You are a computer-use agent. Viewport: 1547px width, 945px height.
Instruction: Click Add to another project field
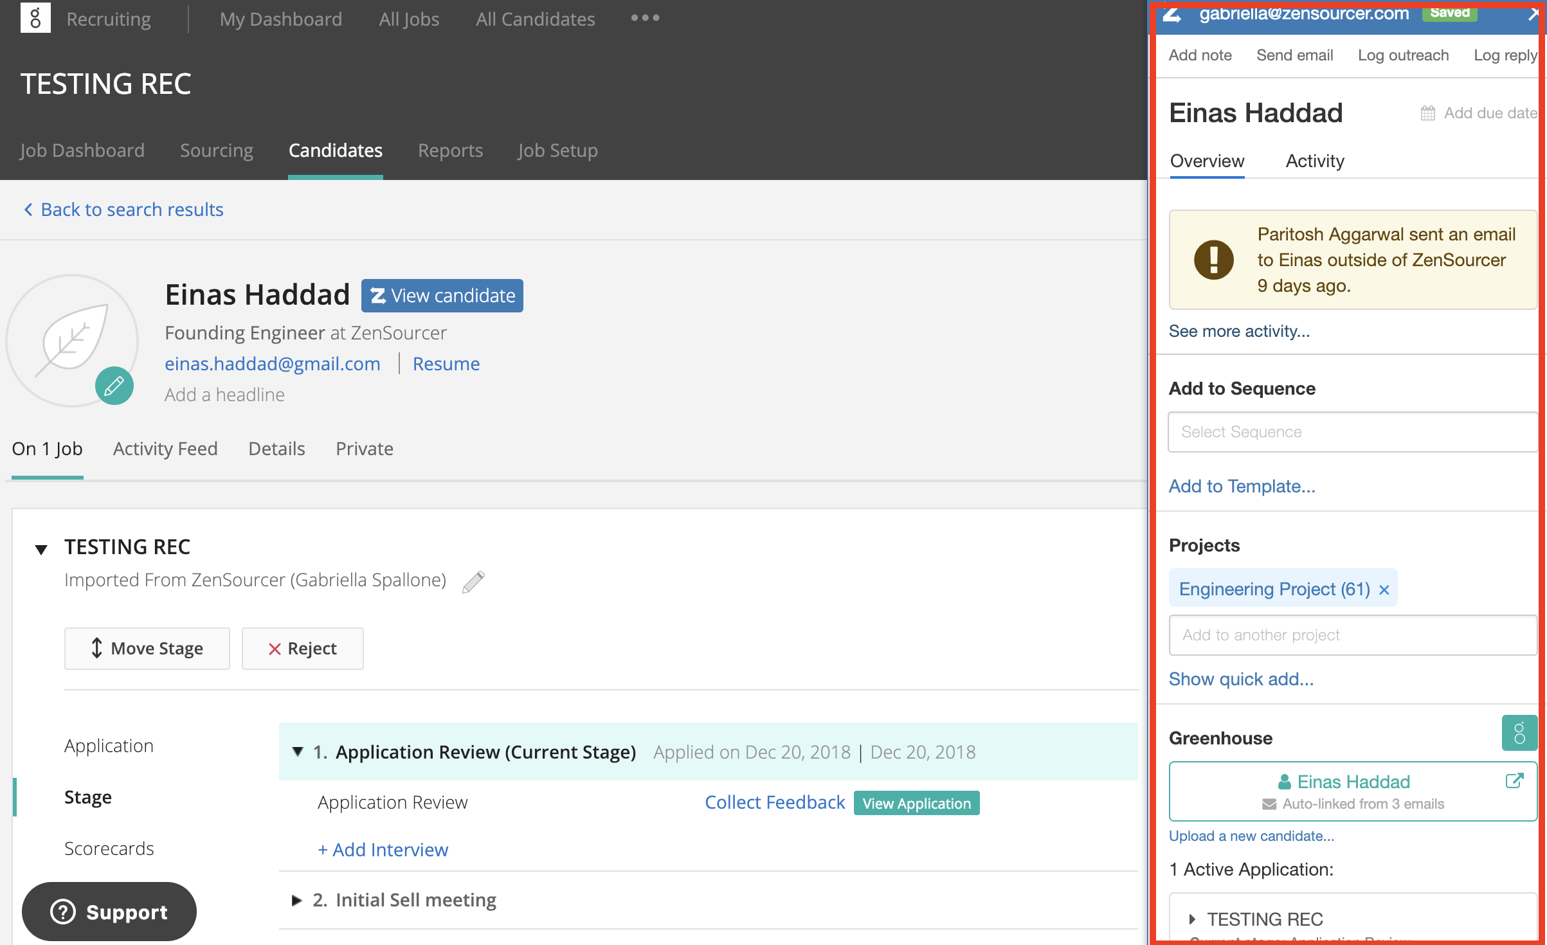coord(1353,635)
